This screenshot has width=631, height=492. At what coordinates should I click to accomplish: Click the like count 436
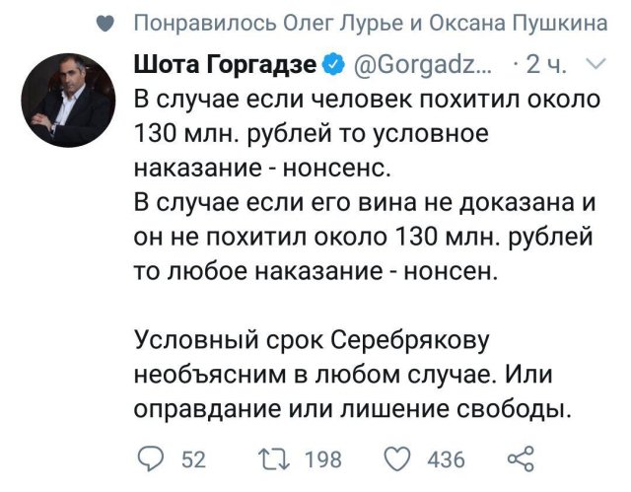click(447, 458)
